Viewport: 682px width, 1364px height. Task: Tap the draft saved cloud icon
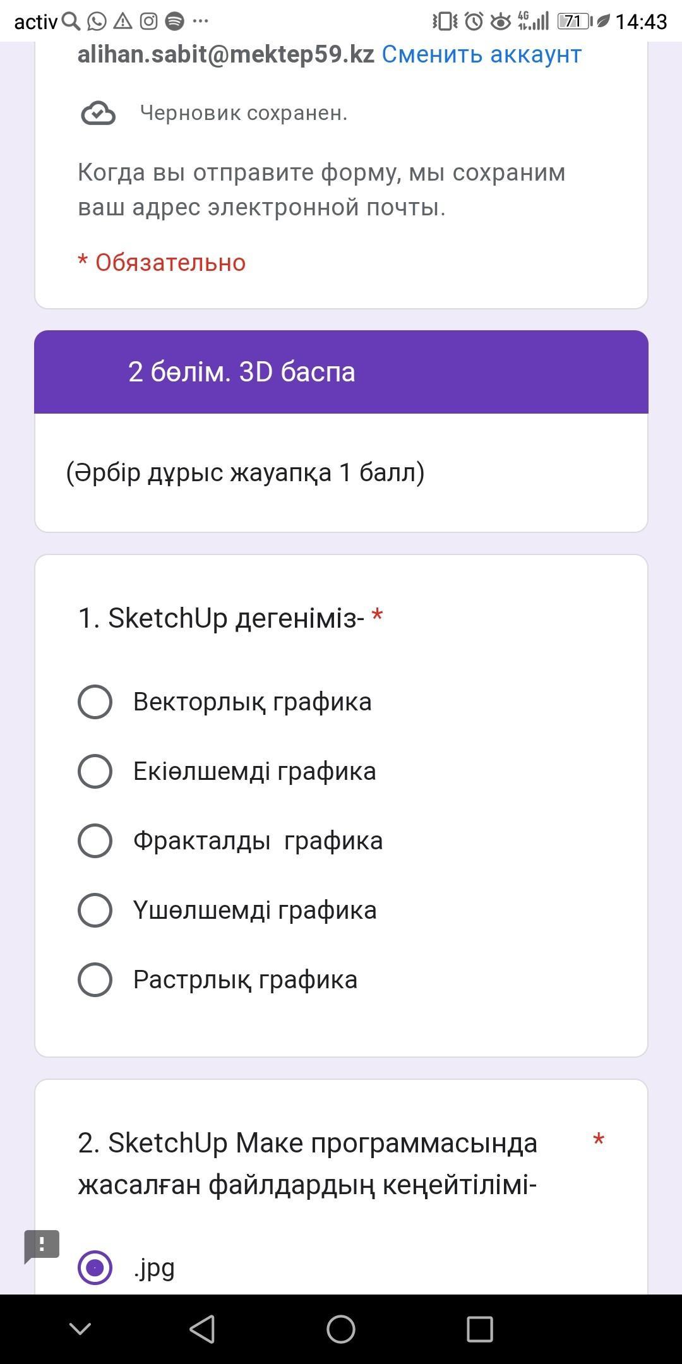[98, 114]
